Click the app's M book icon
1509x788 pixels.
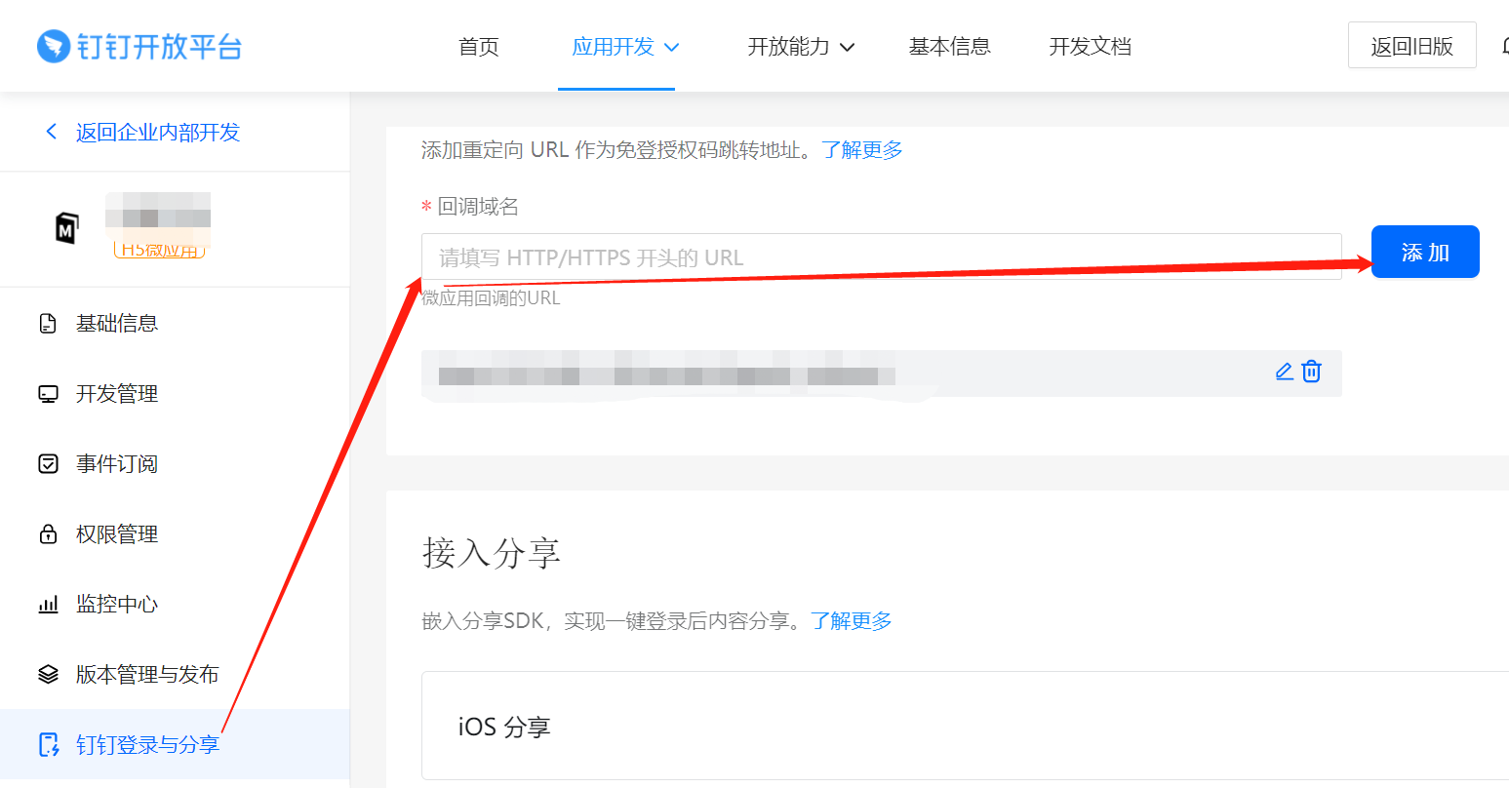(x=65, y=228)
